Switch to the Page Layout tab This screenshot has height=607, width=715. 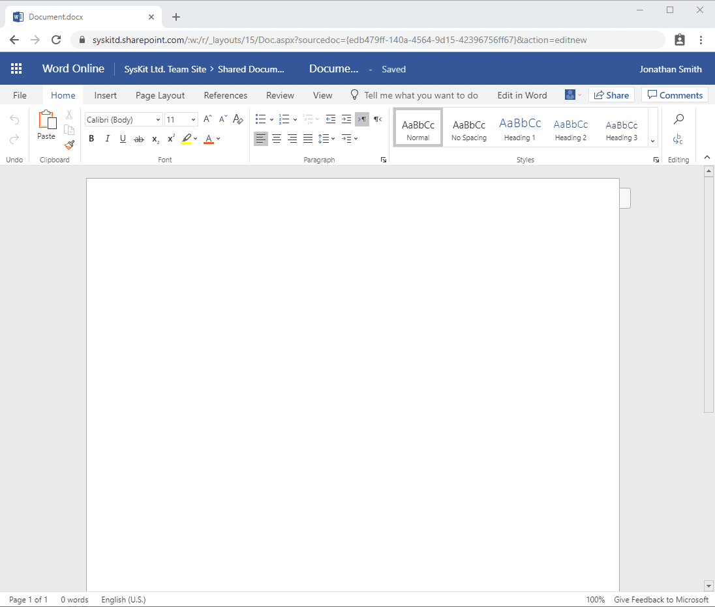pos(160,95)
